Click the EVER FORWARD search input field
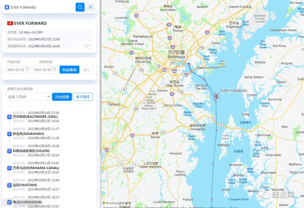This screenshot has height=208, width=304. tap(42, 7)
